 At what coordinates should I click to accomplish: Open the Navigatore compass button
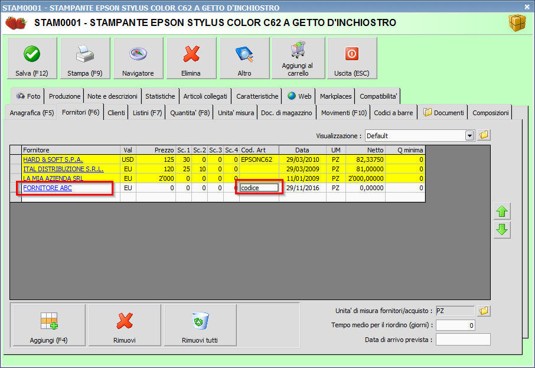coord(138,58)
